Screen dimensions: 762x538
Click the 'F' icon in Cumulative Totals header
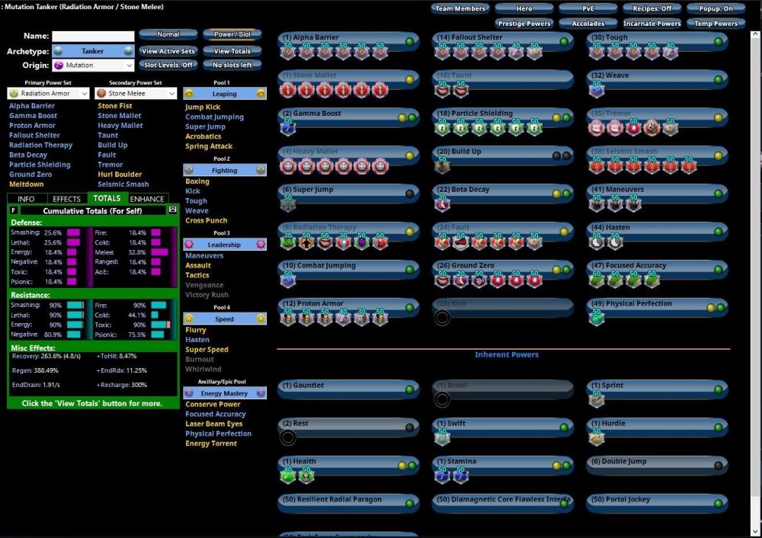coord(14,210)
